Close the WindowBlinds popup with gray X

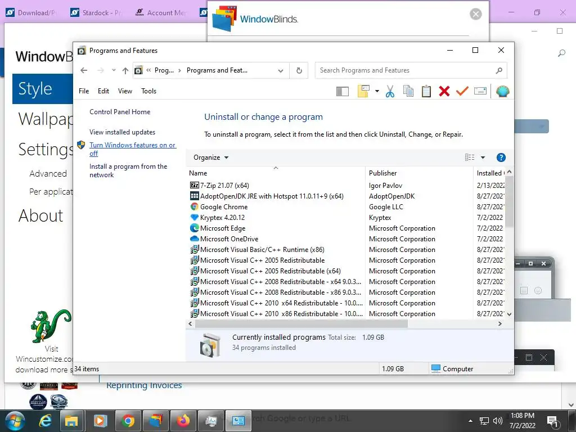pos(476,14)
